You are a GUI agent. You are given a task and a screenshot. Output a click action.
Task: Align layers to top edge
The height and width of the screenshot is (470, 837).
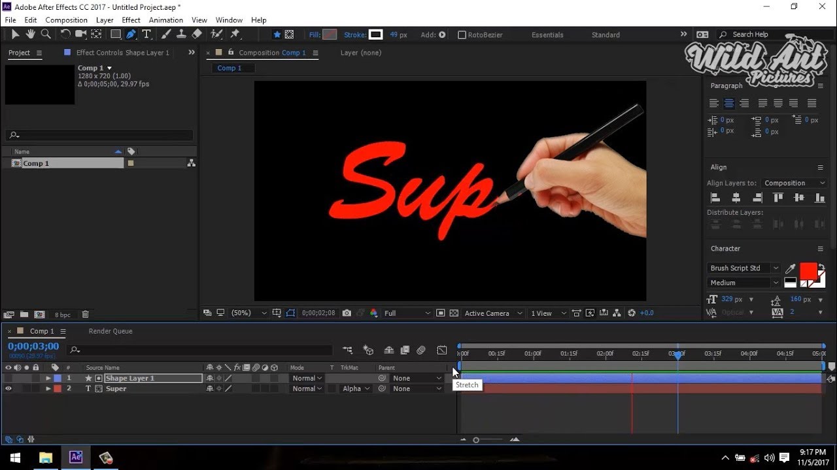click(x=778, y=198)
